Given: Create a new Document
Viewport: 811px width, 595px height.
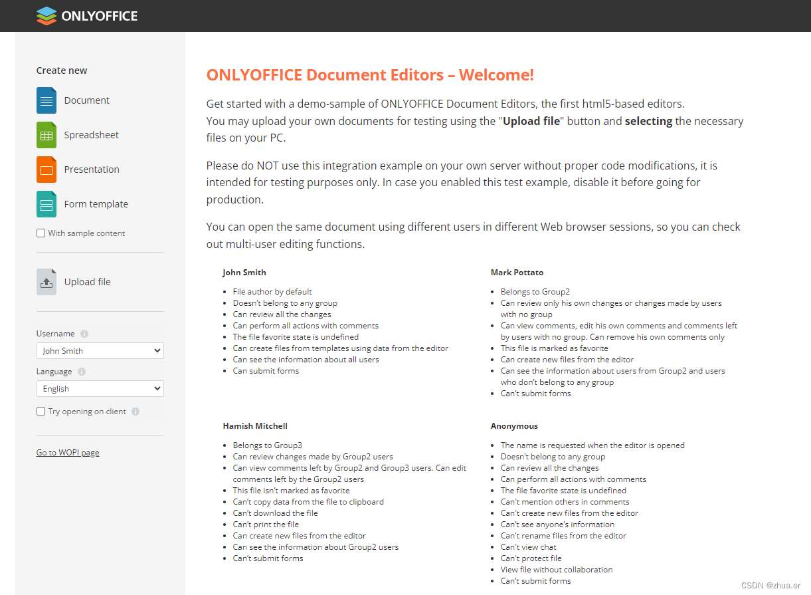Looking at the screenshot, I should [87, 100].
